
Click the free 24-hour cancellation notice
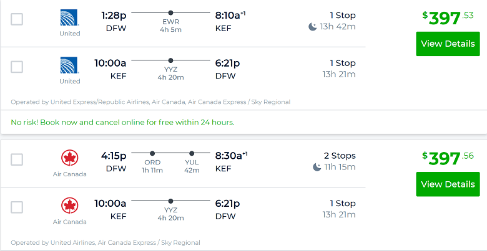tap(122, 123)
